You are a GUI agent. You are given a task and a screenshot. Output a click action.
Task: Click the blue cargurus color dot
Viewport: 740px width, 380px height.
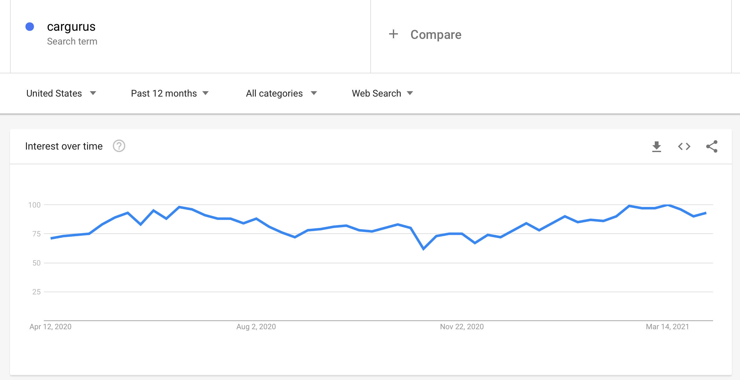[30, 27]
